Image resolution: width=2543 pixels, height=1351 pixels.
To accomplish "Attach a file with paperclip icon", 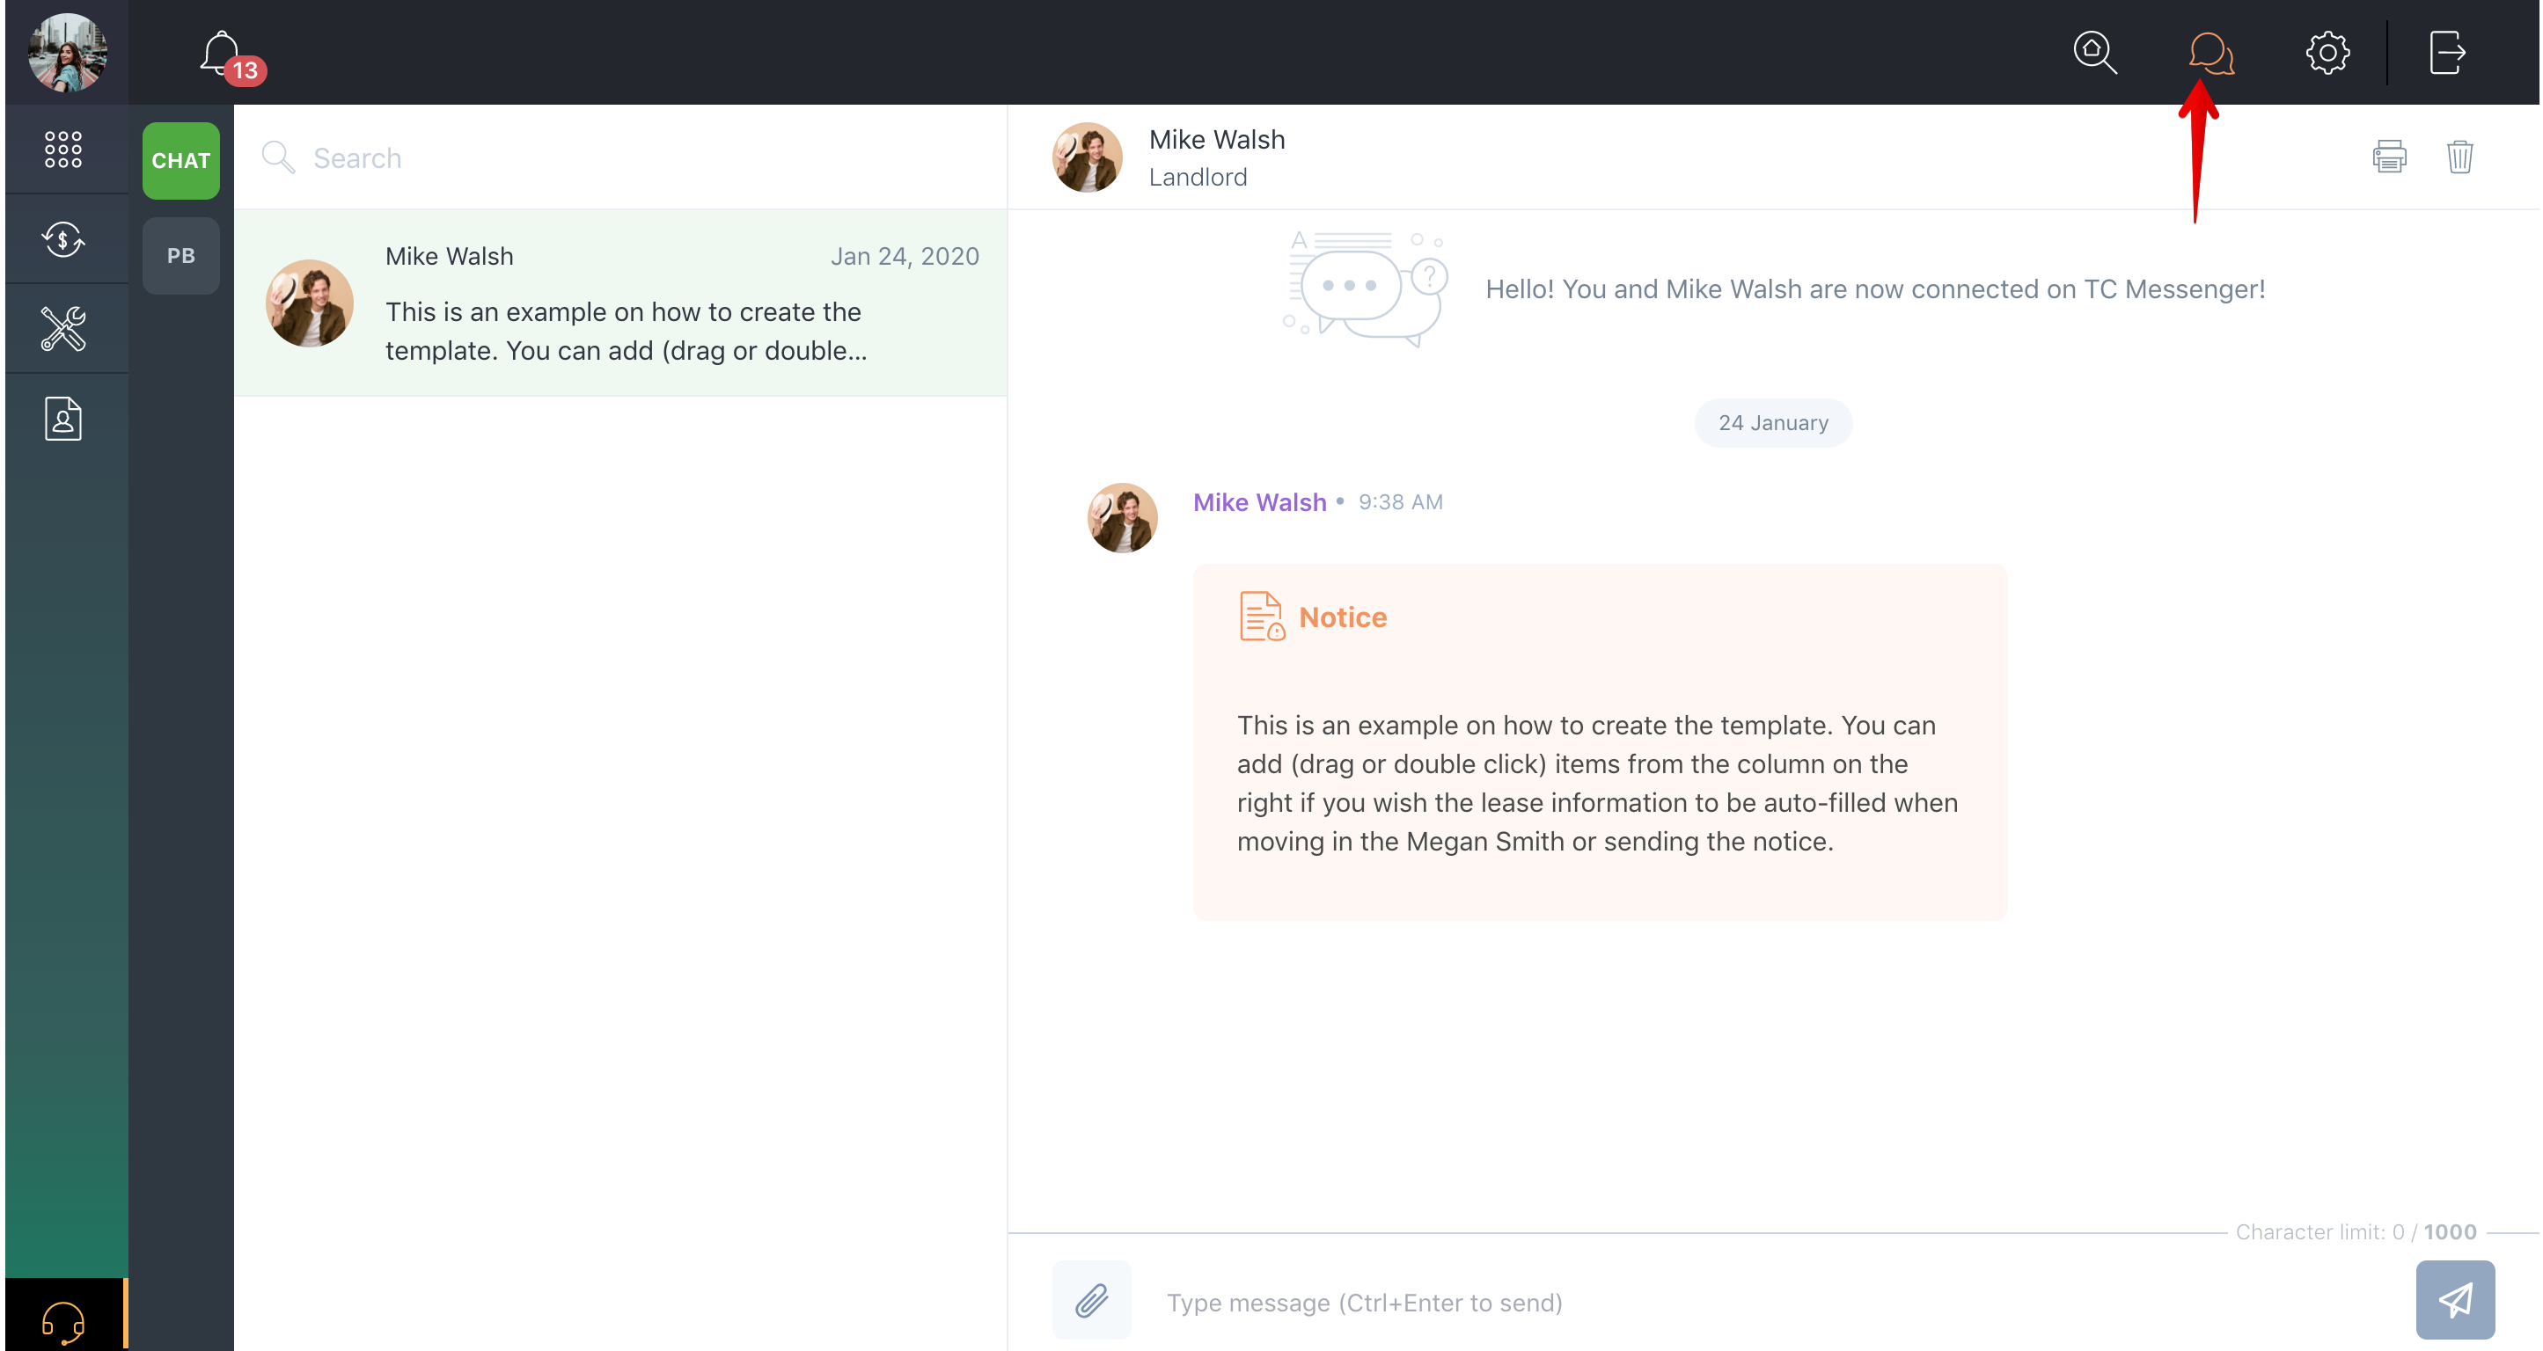I will [1091, 1301].
